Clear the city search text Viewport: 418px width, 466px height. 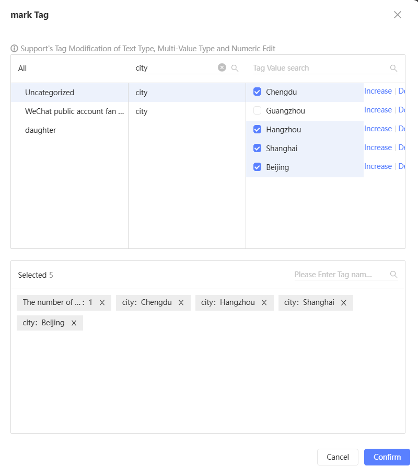tap(222, 67)
